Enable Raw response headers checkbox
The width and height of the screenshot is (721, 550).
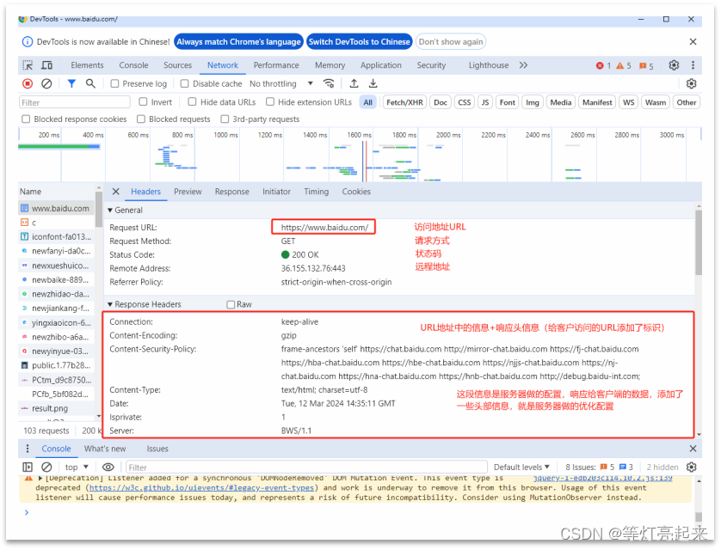pyautogui.click(x=231, y=304)
